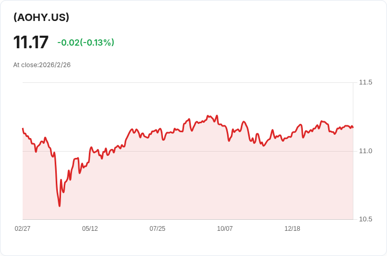Click the 11.0 y-axis label

(x=365, y=151)
